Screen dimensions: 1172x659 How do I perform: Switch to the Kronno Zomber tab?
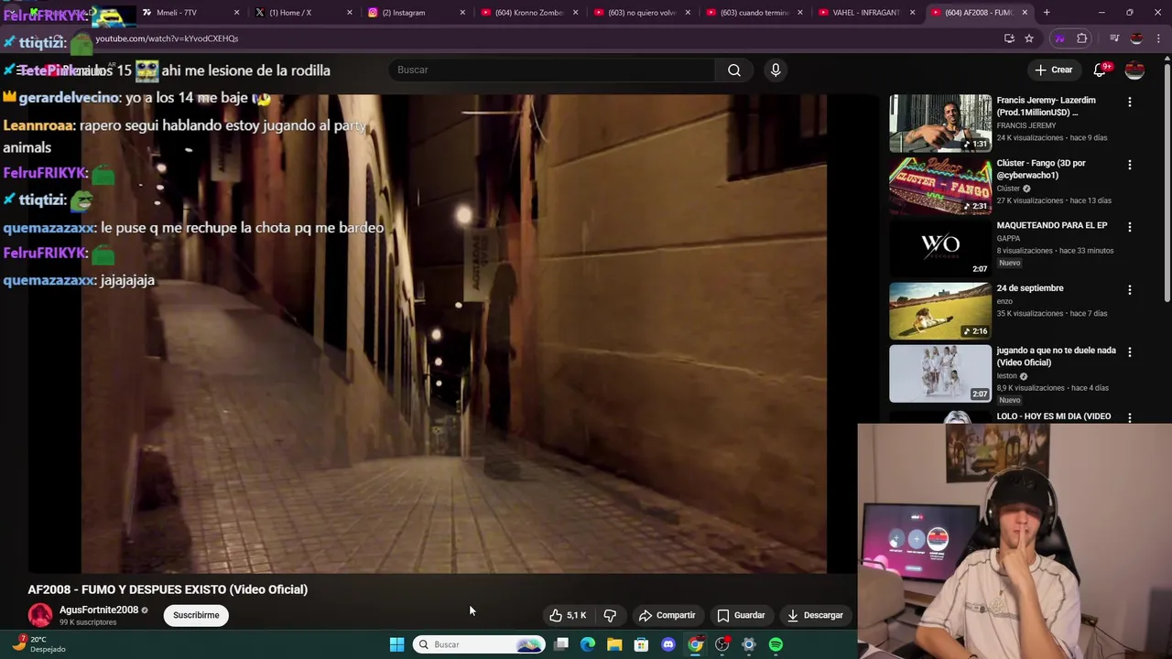click(527, 13)
